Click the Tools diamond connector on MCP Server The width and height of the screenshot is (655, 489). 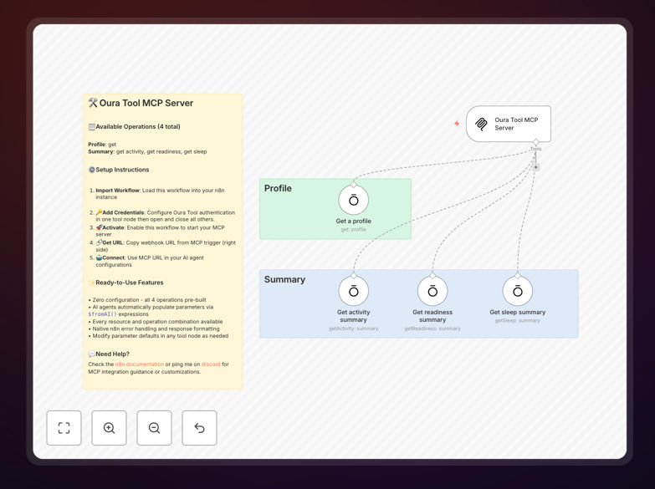(x=536, y=142)
